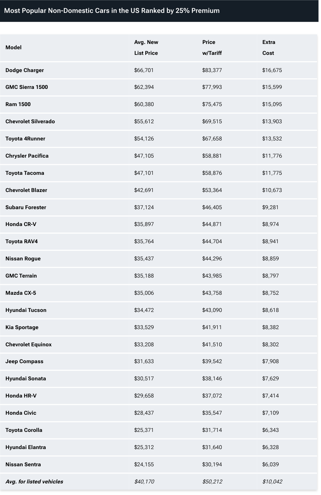
Task: Select the Extra Cost column header
Action: [268, 47]
